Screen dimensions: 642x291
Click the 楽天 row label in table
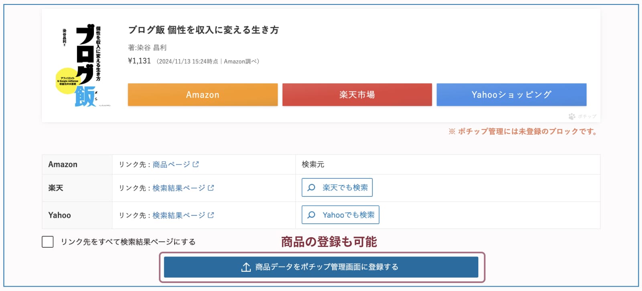tap(56, 188)
